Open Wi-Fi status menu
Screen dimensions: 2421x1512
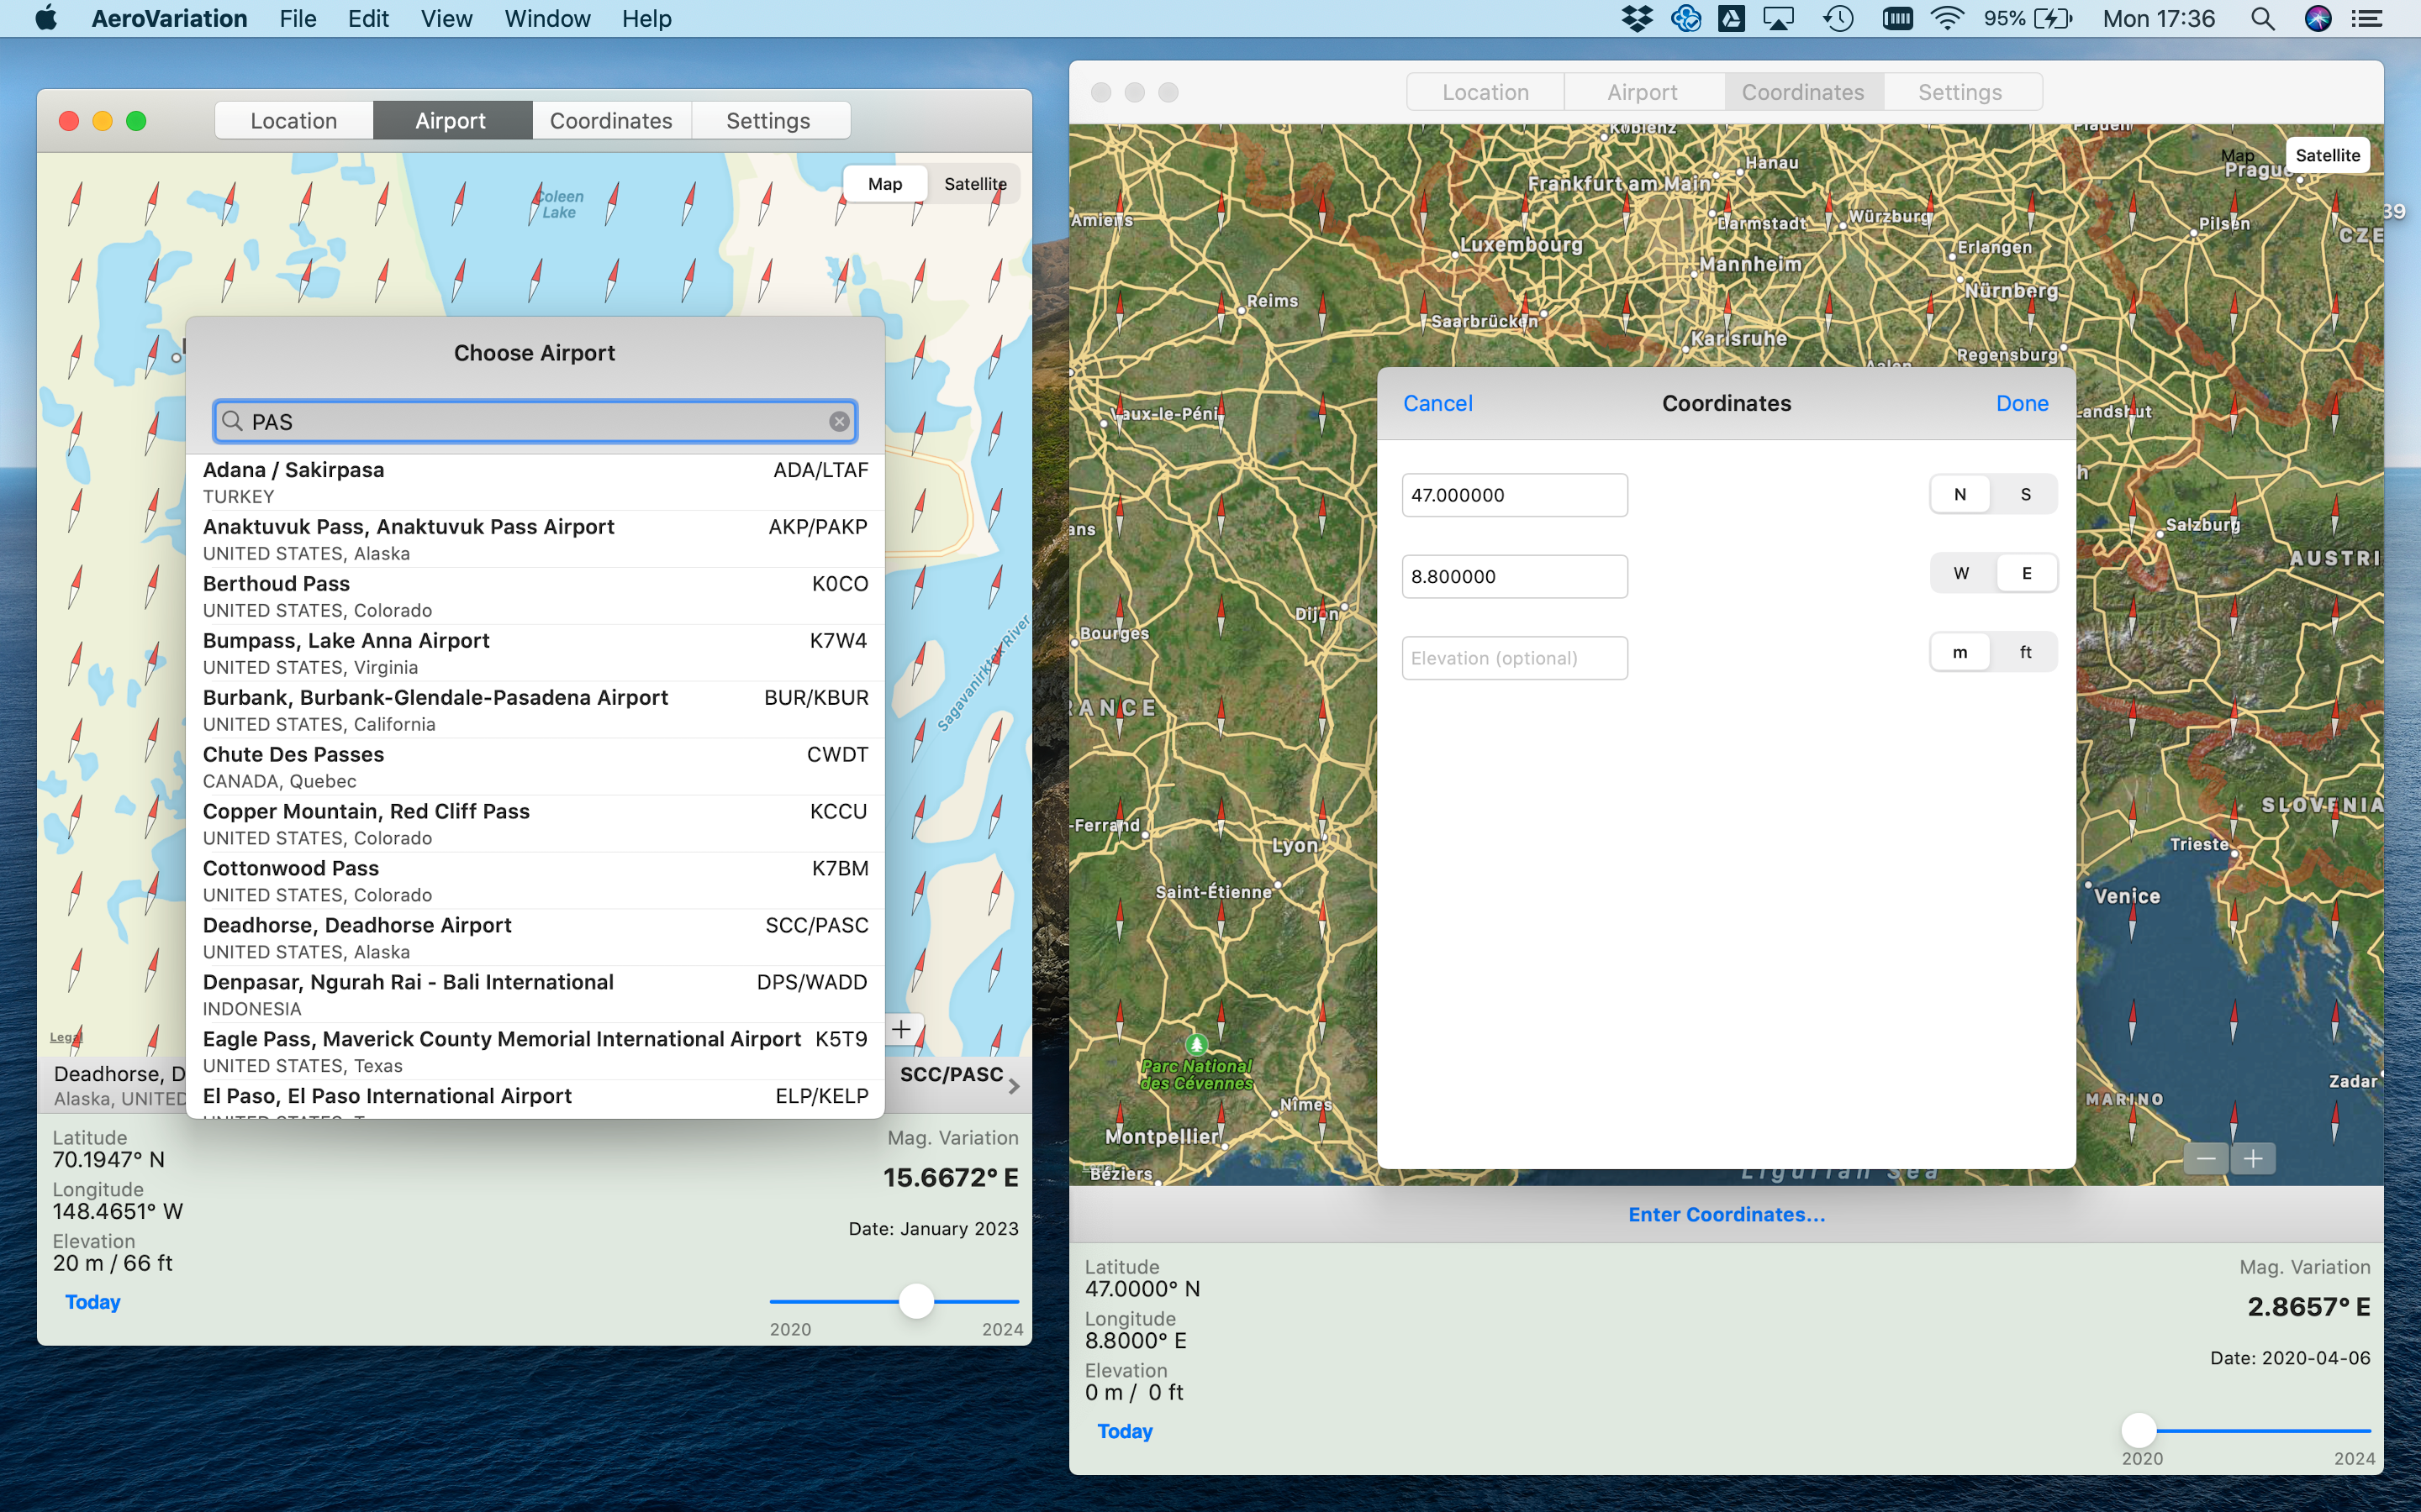1947,19
